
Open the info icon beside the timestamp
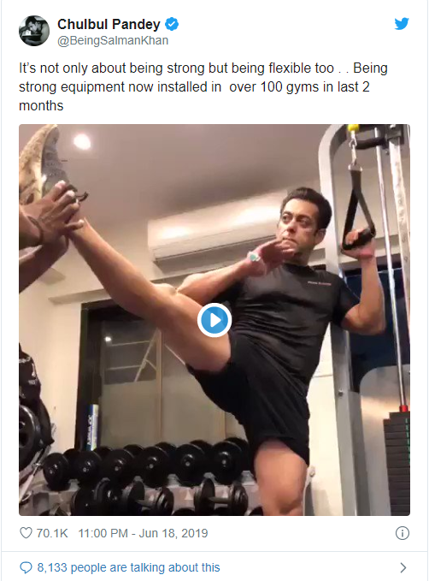pos(403,533)
